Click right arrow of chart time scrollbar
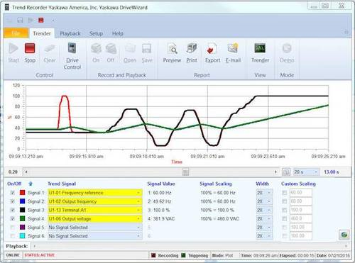Screen dimensions: 355x263 [x=275, y=172]
